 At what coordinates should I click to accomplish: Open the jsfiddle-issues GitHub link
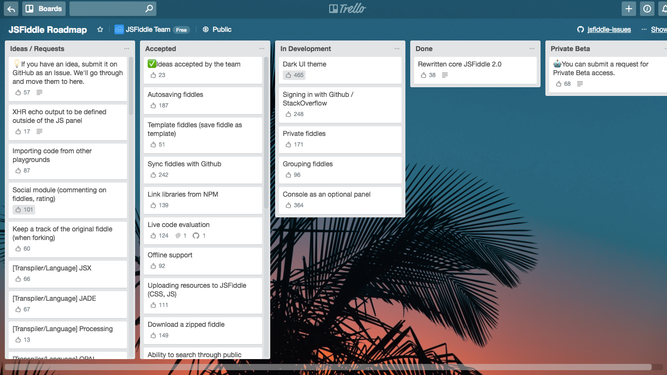[x=609, y=29]
